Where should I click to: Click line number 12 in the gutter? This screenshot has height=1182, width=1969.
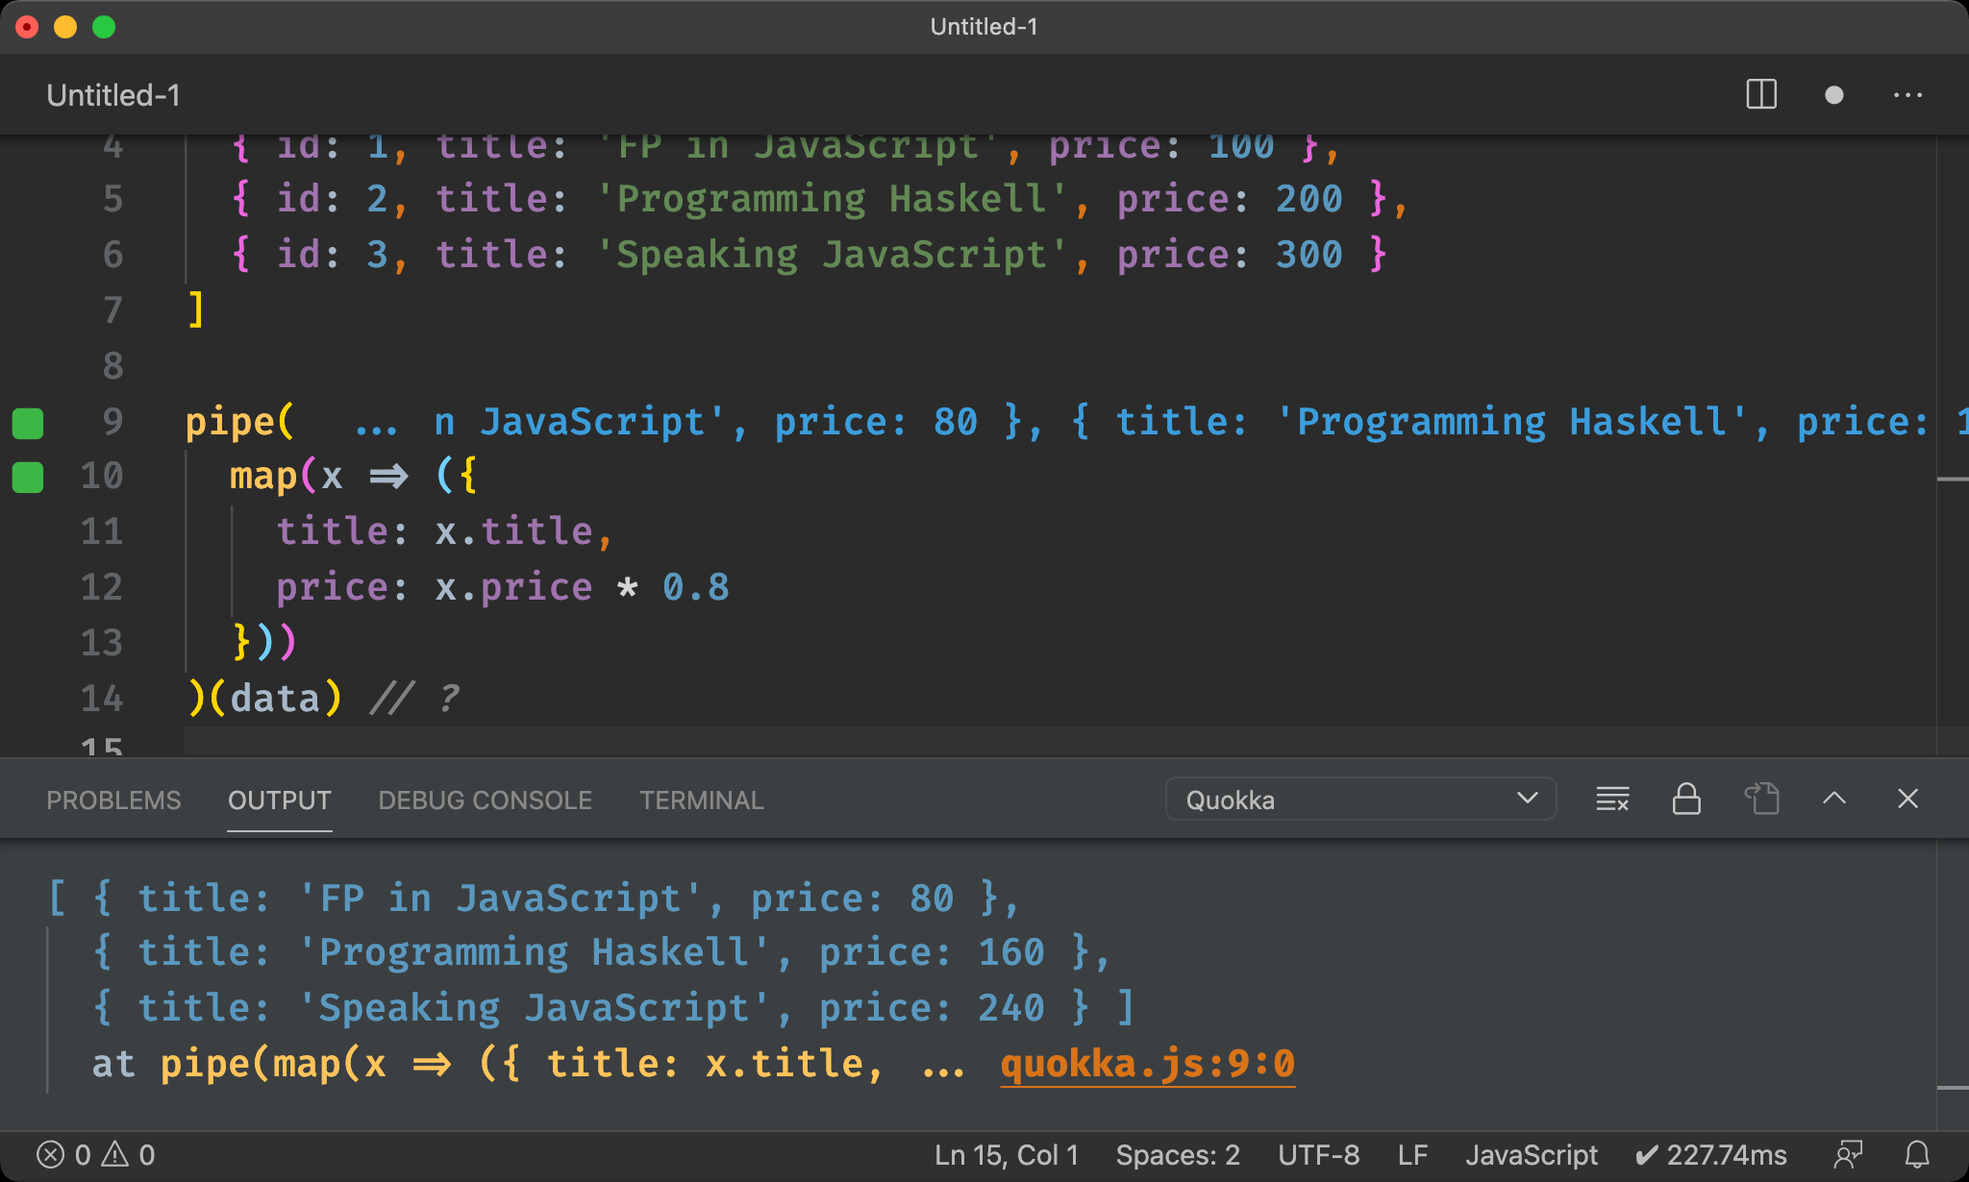(102, 587)
